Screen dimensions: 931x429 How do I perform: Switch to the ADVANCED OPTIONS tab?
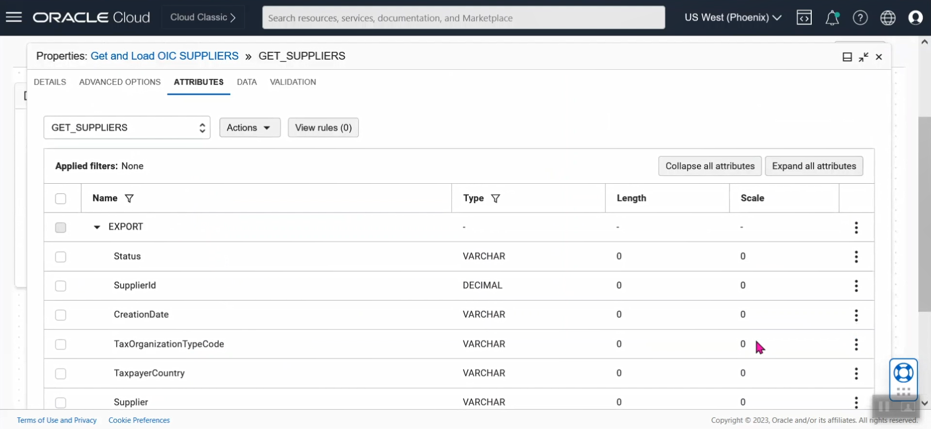click(120, 82)
